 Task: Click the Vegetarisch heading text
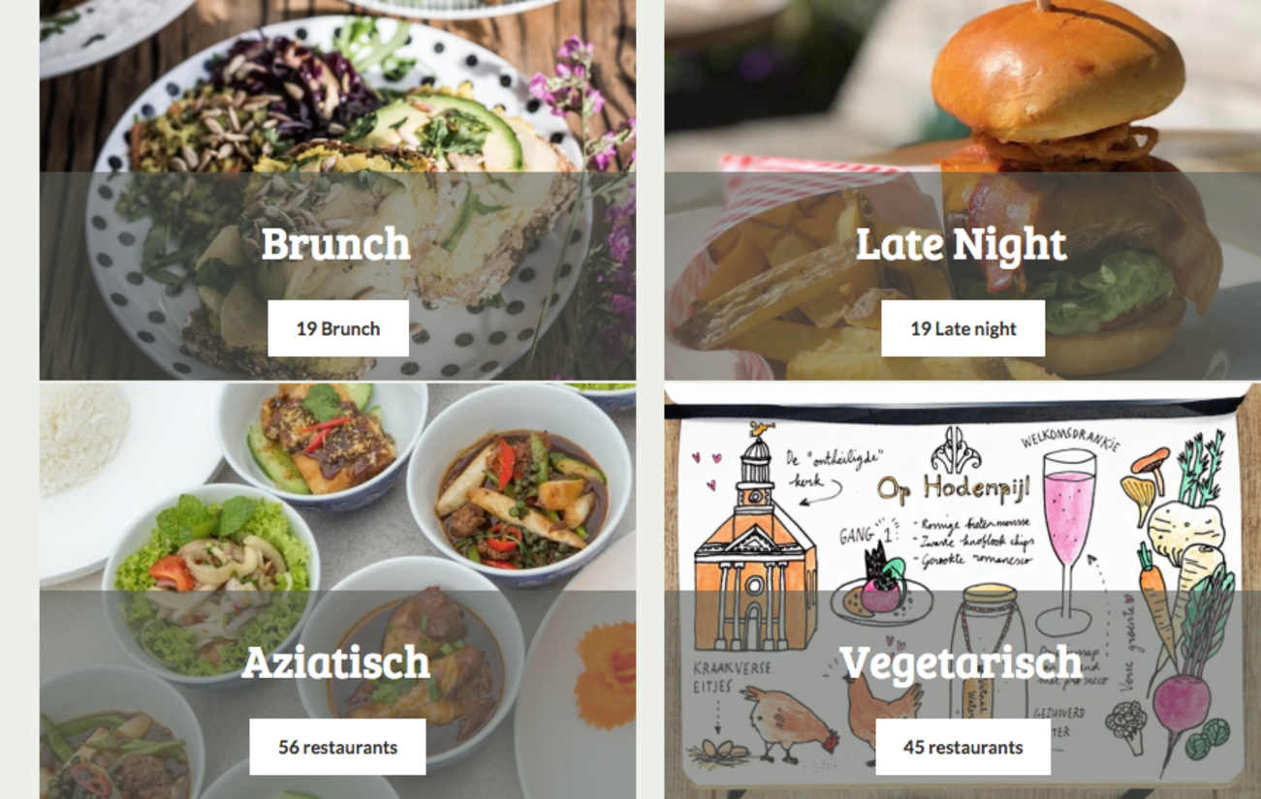[961, 663]
